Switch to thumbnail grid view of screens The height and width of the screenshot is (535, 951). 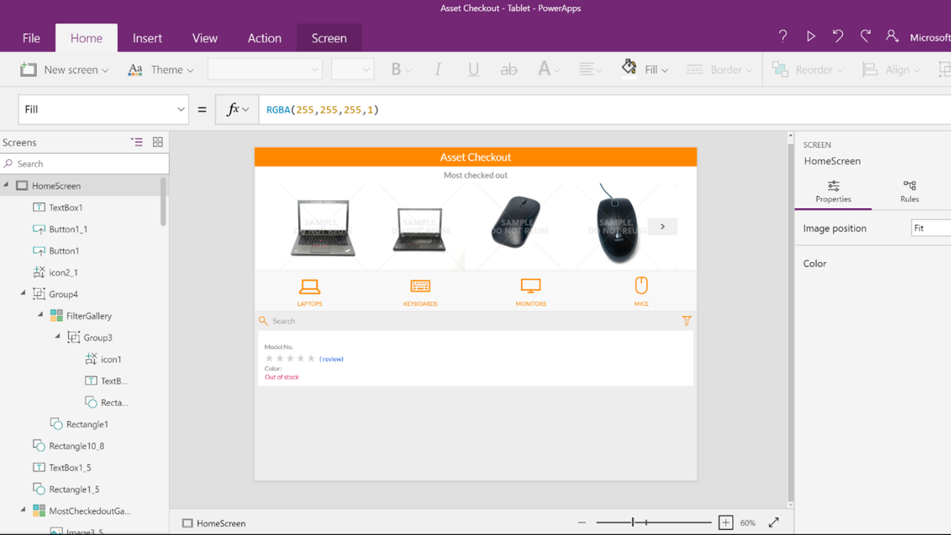(x=158, y=142)
